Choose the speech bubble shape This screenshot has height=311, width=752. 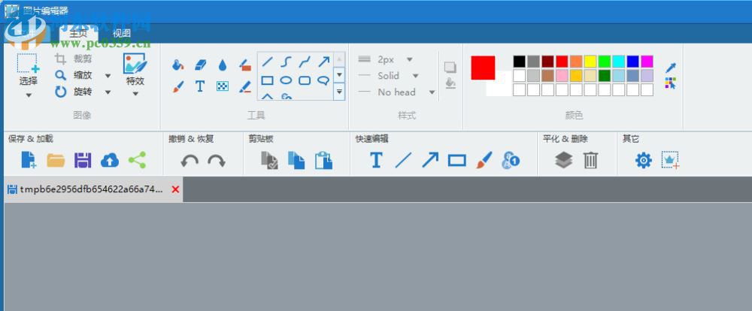point(323,80)
